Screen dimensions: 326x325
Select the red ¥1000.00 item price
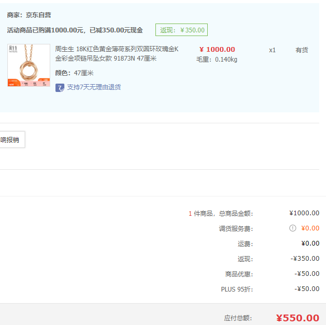tap(217, 50)
